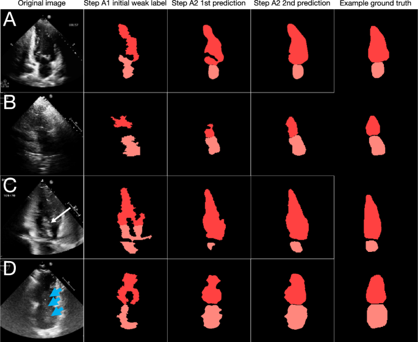
Task: Select row C ground truth mask
Action: [x=372, y=223]
